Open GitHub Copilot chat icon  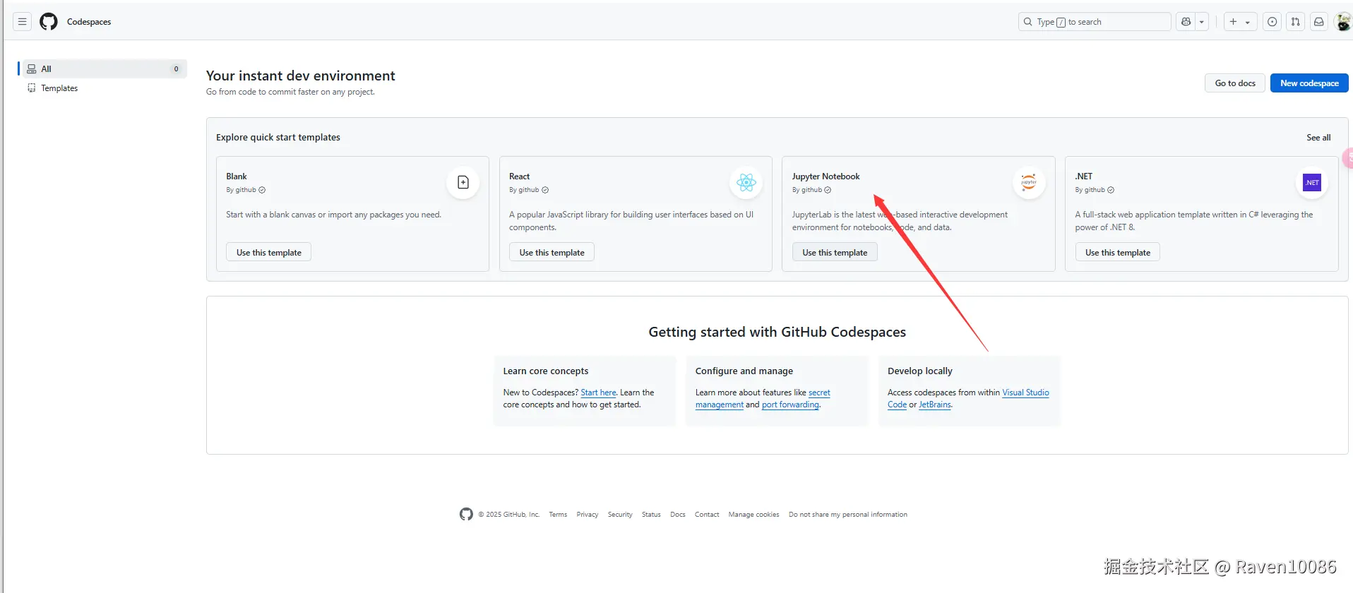[1186, 22]
